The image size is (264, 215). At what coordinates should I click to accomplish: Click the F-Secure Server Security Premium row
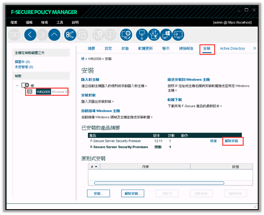click(165, 141)
